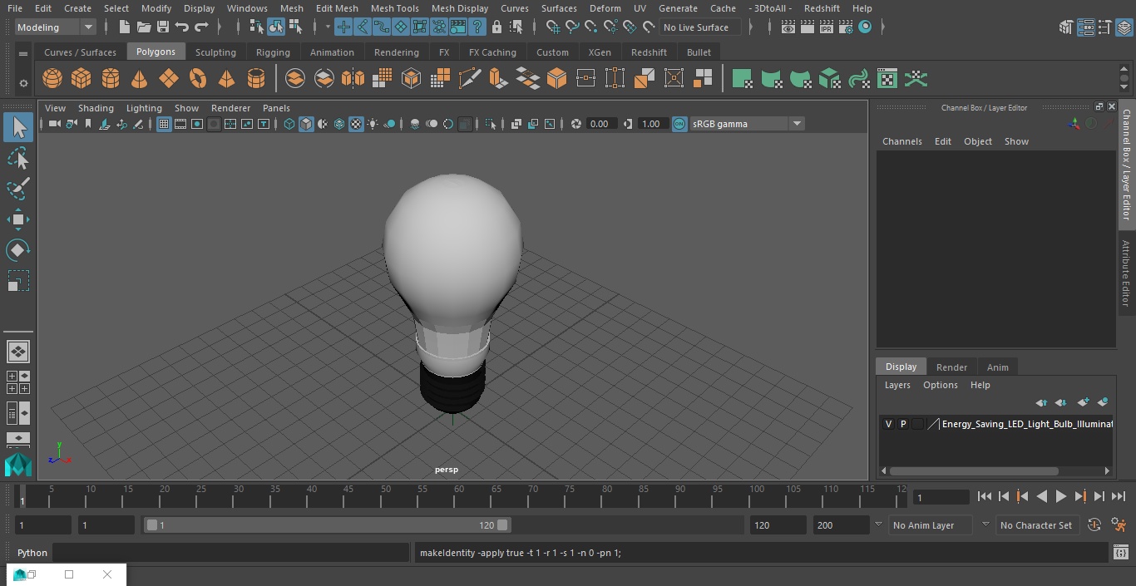Image resolution: width=1136 pixels, height=586 pixels.
Task: Toggle use all lights in viewport
Action: pyautogui.click(x=373, y=124)
